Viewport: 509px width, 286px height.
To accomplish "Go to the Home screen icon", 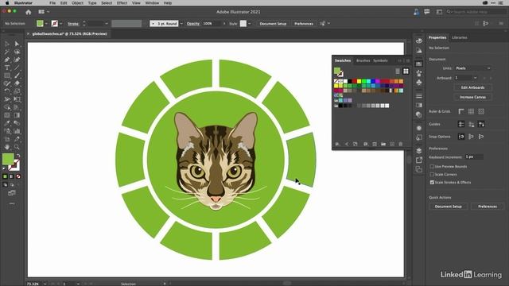I will click(29, 12).
